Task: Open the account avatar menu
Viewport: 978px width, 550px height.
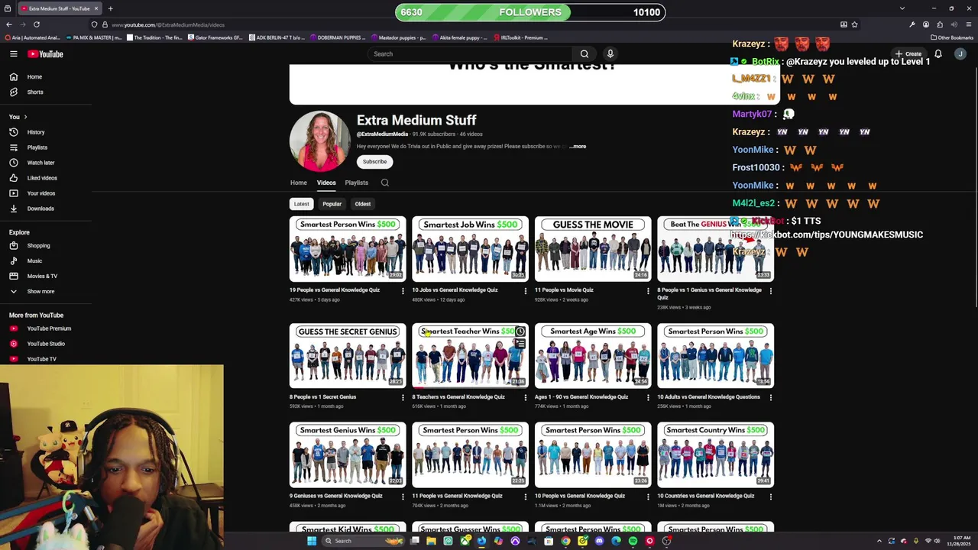Action: [960, 53]
